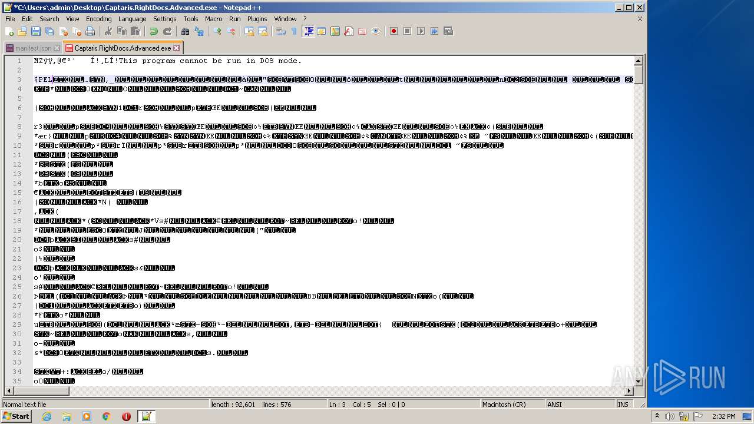Click the Run macro multiple times icon
This screenshot has height=424, width=754.
pos(434,31)
